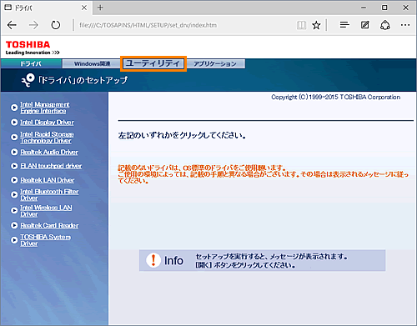Open Reading view book icon

301,25
